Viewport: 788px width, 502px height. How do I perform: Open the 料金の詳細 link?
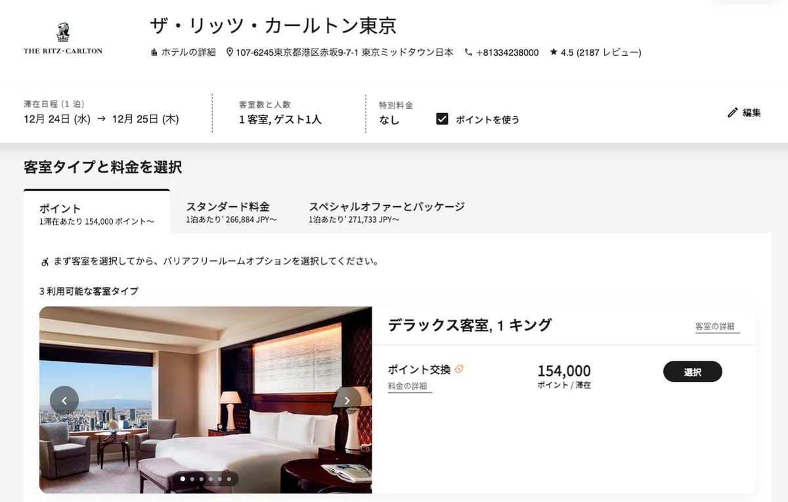(410, 386)
